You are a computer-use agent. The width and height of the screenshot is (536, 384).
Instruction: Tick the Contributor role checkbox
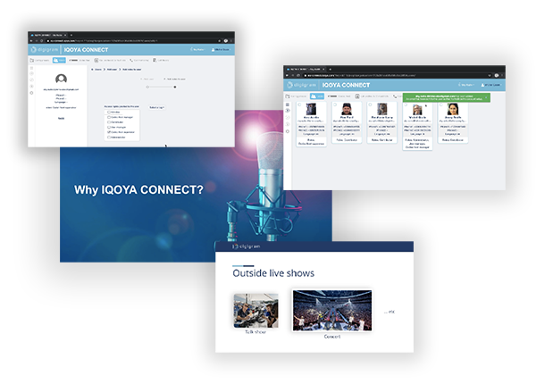coord(109,122)
